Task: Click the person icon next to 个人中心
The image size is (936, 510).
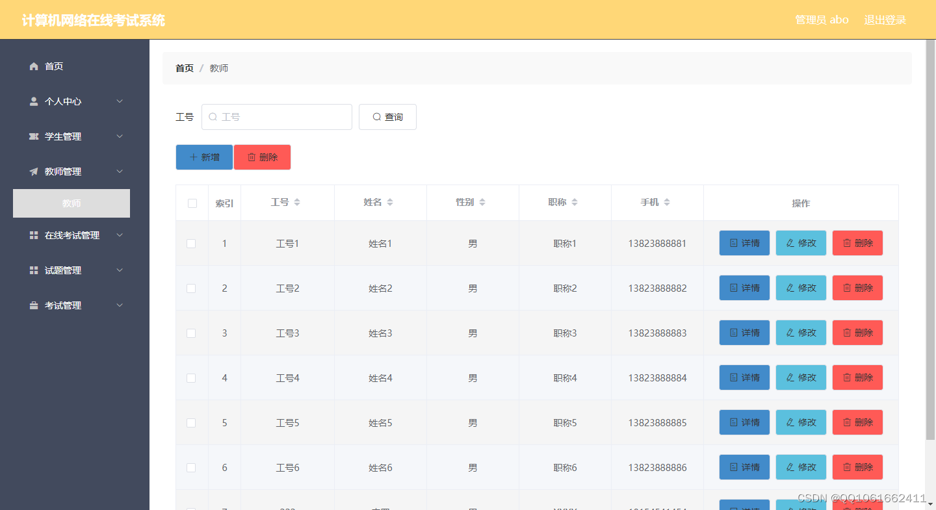Action: point(33,101)
